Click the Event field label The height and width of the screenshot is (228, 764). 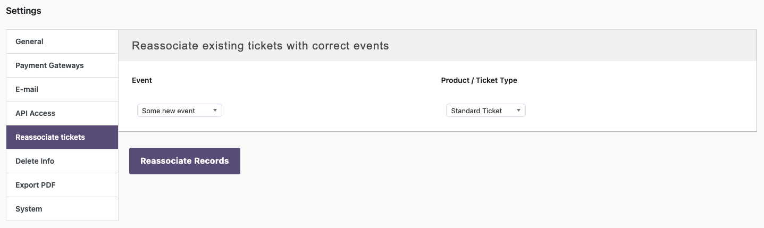coord(142,80)
